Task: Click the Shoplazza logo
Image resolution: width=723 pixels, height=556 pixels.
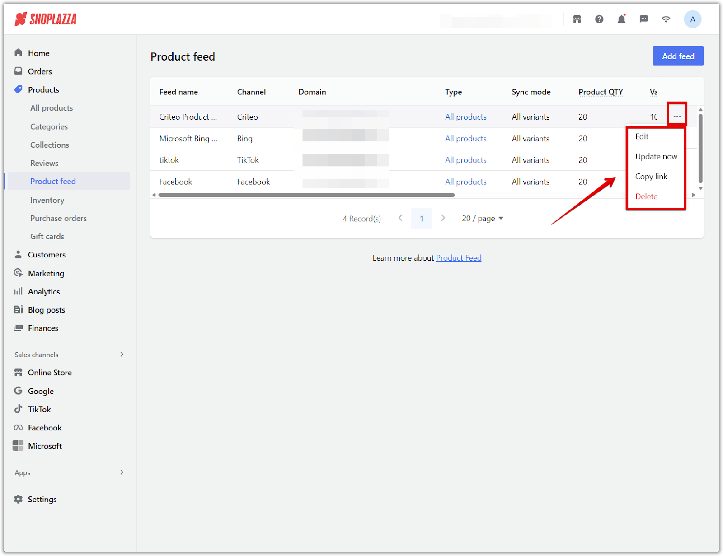Action: (x=46, y=19)
